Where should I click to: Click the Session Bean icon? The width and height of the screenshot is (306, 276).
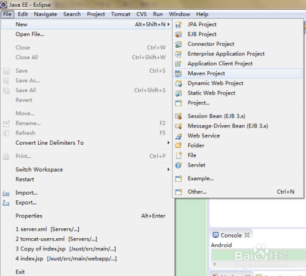pyautogui.click(x=179, y=116)
